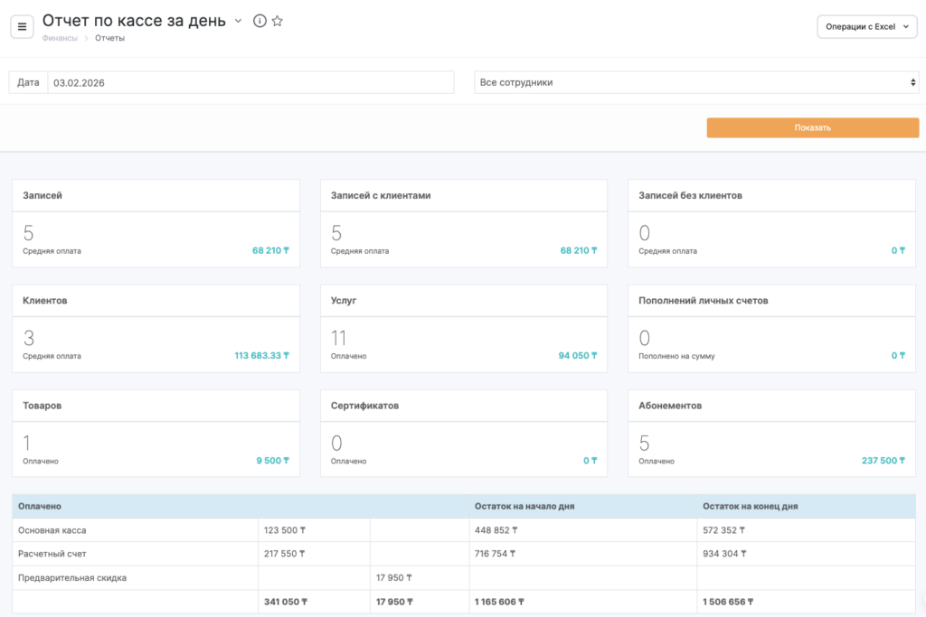Viewport: 926px width, 617px height.
Task: Open the "Операции с Excel" dropdown
Action: 866,27
